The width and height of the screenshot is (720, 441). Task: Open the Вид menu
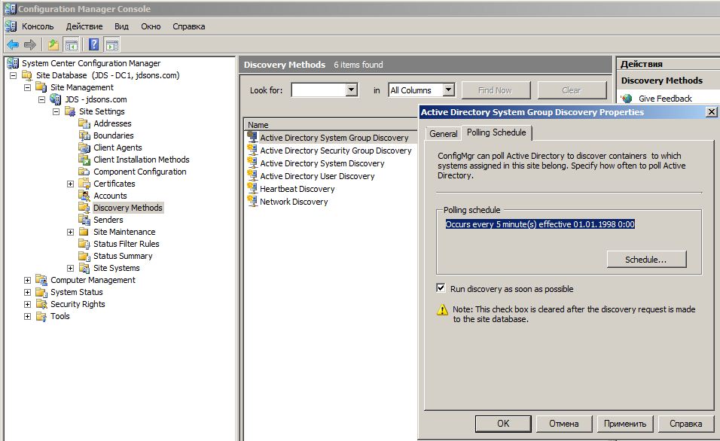[121, 26]
